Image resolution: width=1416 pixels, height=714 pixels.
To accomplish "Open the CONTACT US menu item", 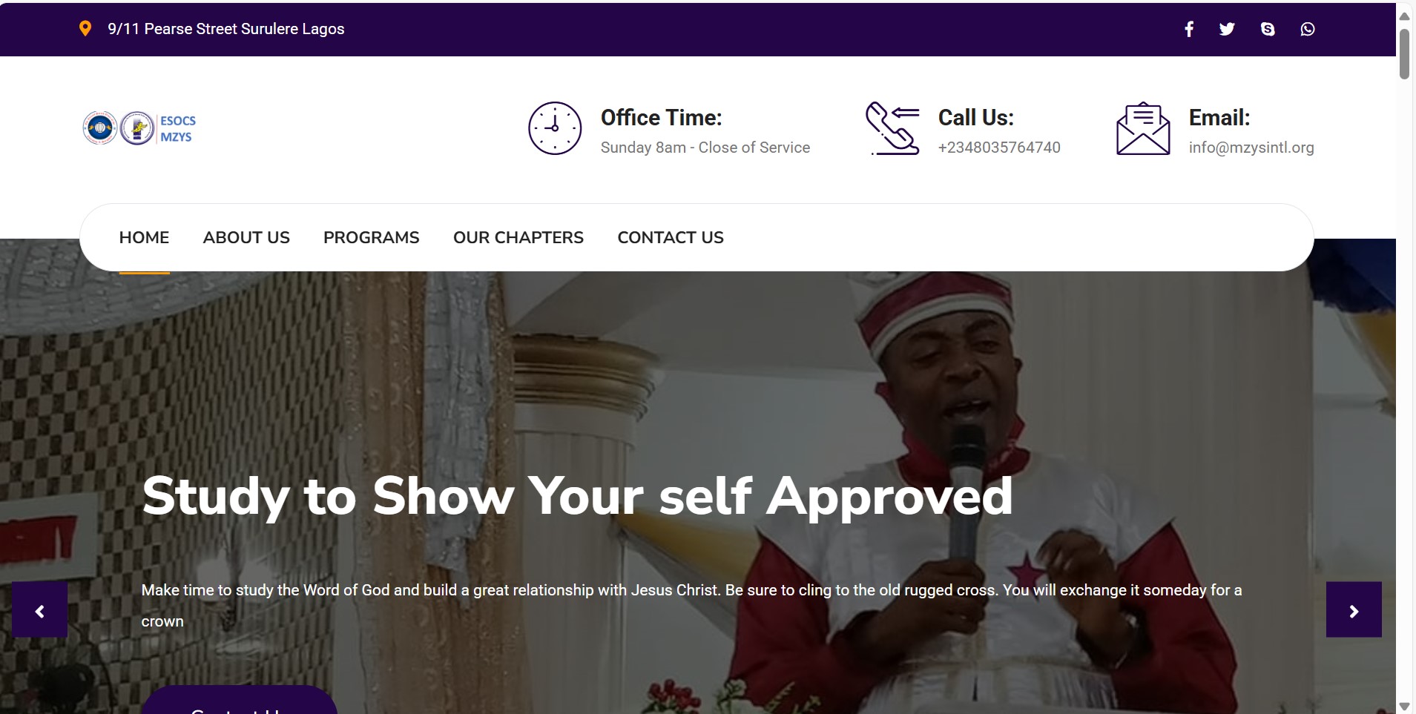I will (671, 237).
